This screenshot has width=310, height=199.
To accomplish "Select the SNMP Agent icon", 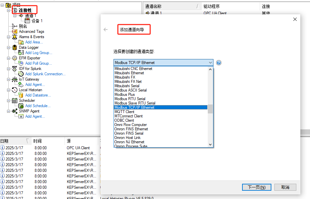I will click(14, 111).
